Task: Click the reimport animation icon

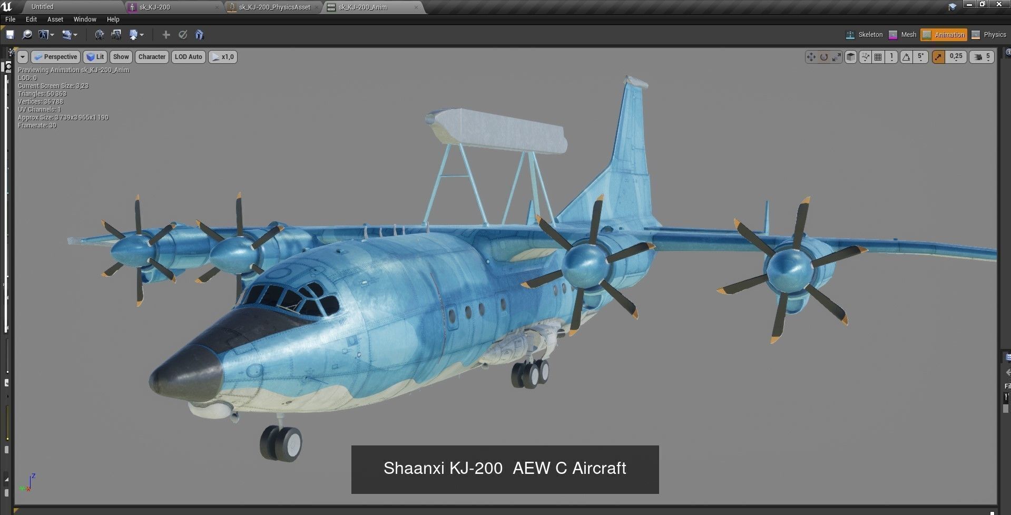Action: click(x=99, y=35)
